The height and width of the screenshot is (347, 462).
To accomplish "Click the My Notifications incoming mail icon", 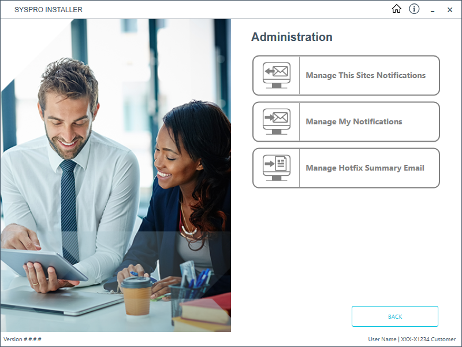I will [277, 121].
